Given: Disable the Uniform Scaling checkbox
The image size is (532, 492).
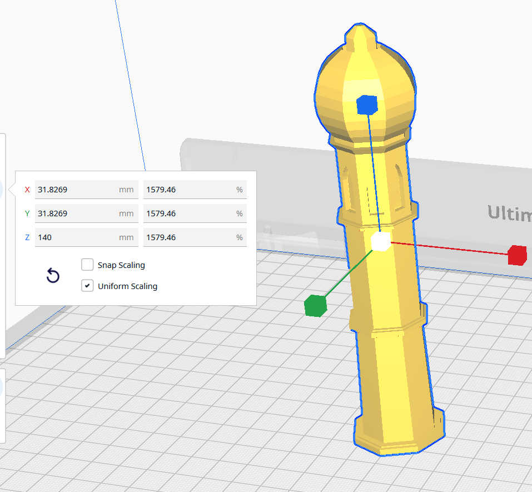Looking at the screenshot, I should click(87, 286).
